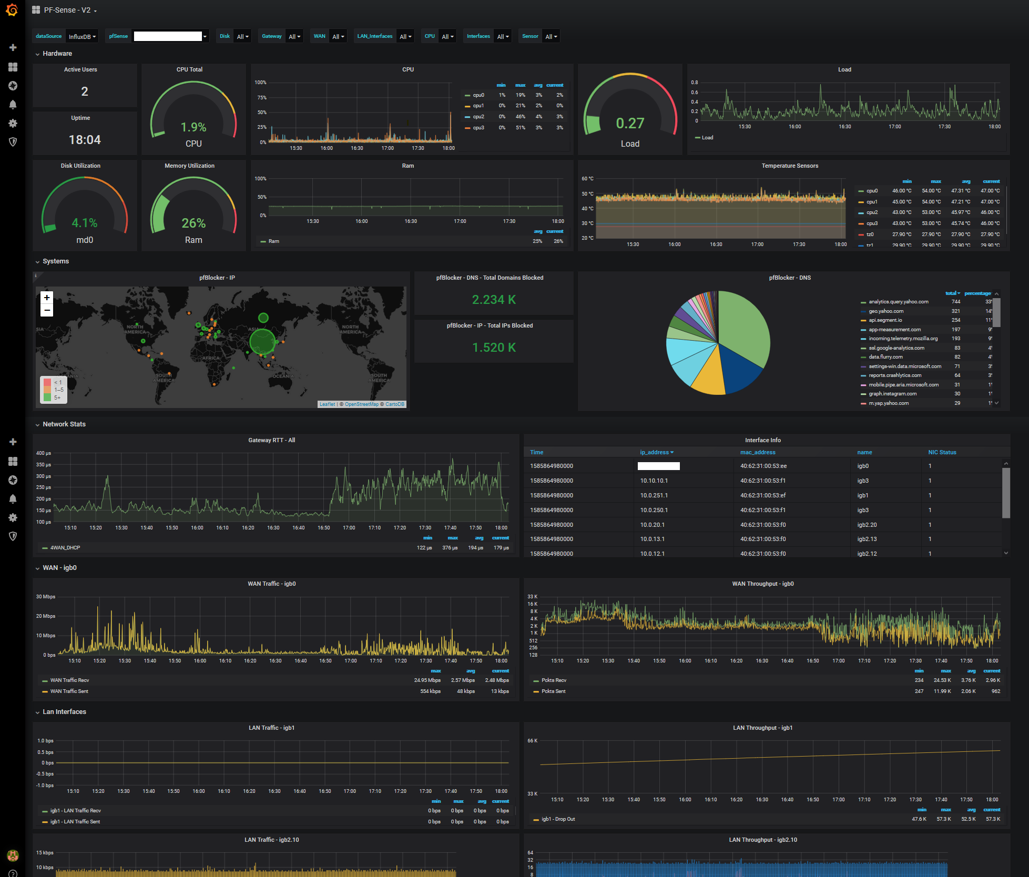This screenshot has height=877, width=1029.
Task: Click the Interface Info table scrollbar
Action: 1006,493
